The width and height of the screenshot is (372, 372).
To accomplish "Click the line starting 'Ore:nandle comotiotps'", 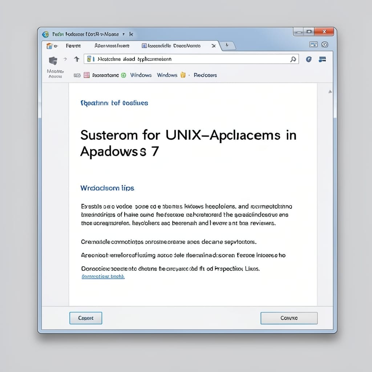I will (x=169, y=242).
